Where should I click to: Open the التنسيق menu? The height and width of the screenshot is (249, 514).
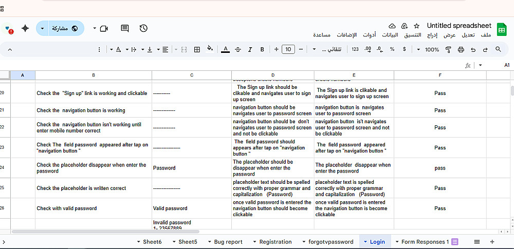pos(412,35)
